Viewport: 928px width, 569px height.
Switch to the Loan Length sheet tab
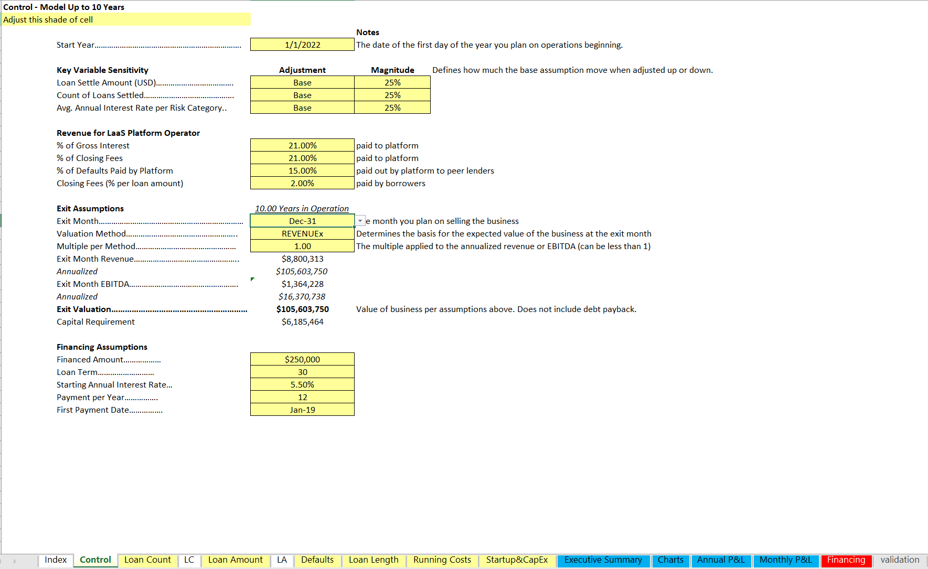(x=374, y=560)
